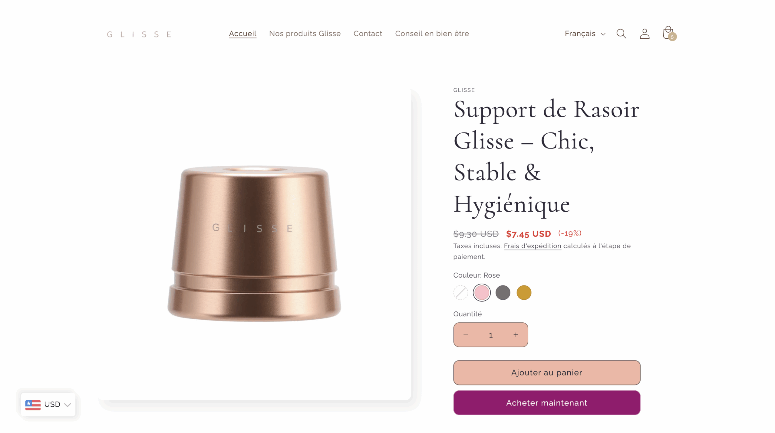Focus the quantity number input field
Image resolution: width=775 pixels, height=433 pixels.
coord(490,335)
